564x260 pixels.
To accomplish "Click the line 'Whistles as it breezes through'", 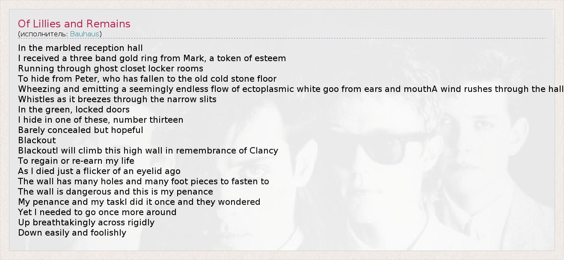I will pyautogui.click(x=117, y=99).
